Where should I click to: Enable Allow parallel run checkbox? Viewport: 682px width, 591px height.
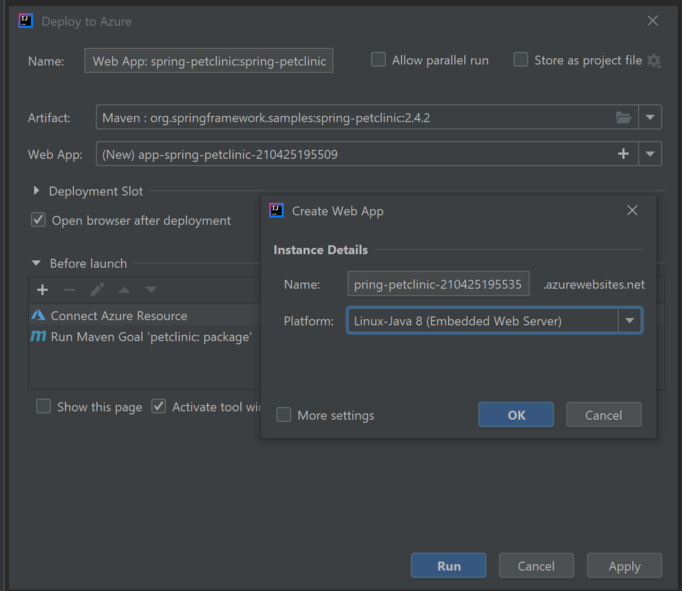378,59
